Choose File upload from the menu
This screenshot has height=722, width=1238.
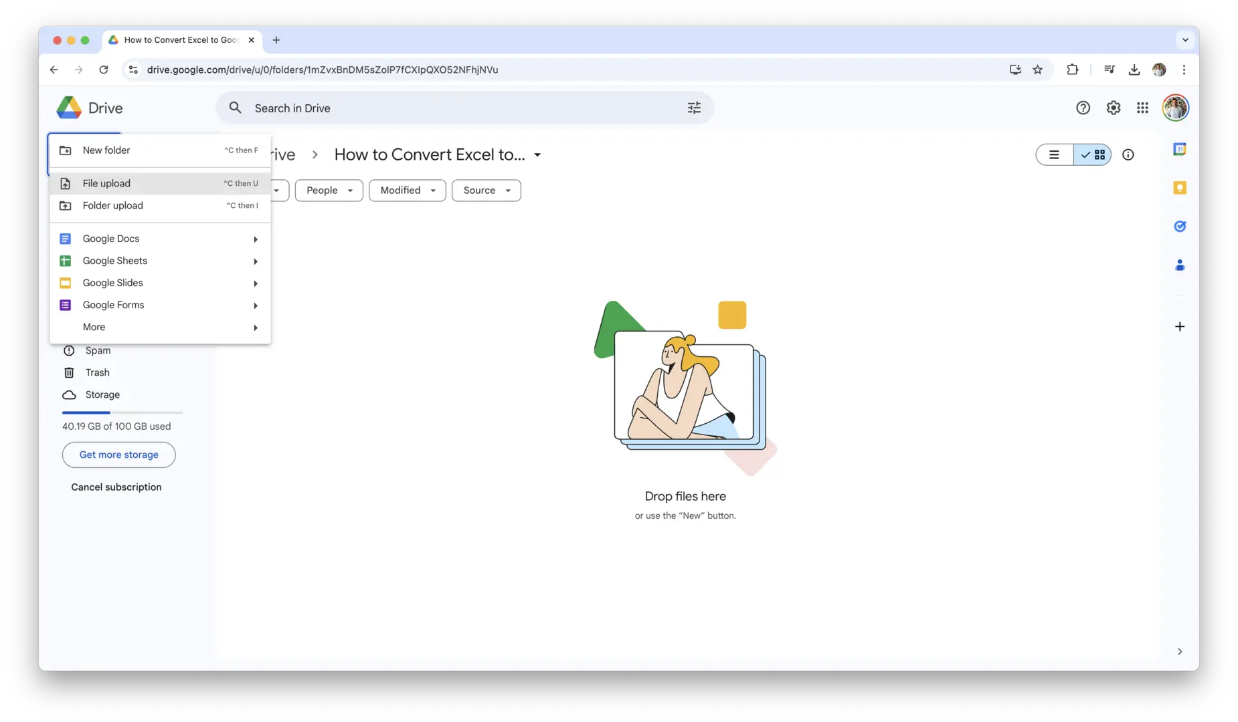click(x=107, y=183)
